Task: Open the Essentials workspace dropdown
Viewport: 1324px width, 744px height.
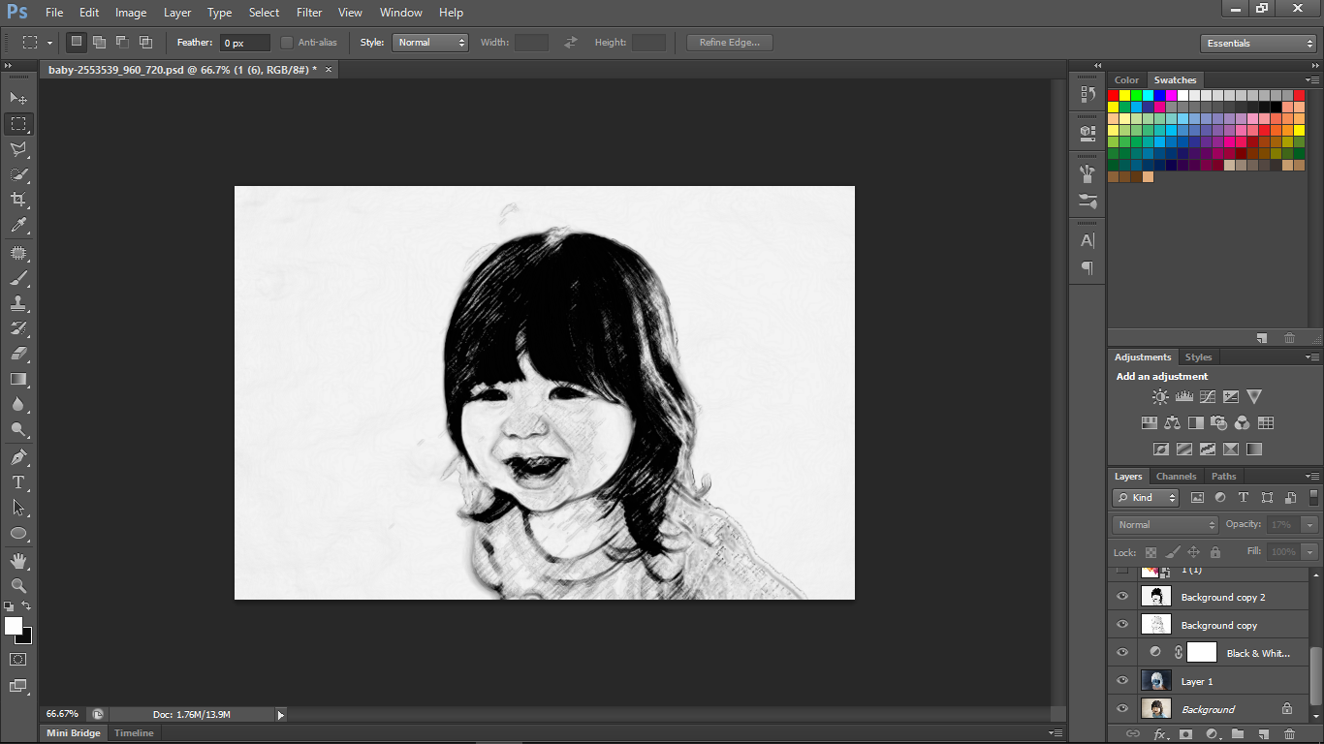Action: pos(1257,44)
